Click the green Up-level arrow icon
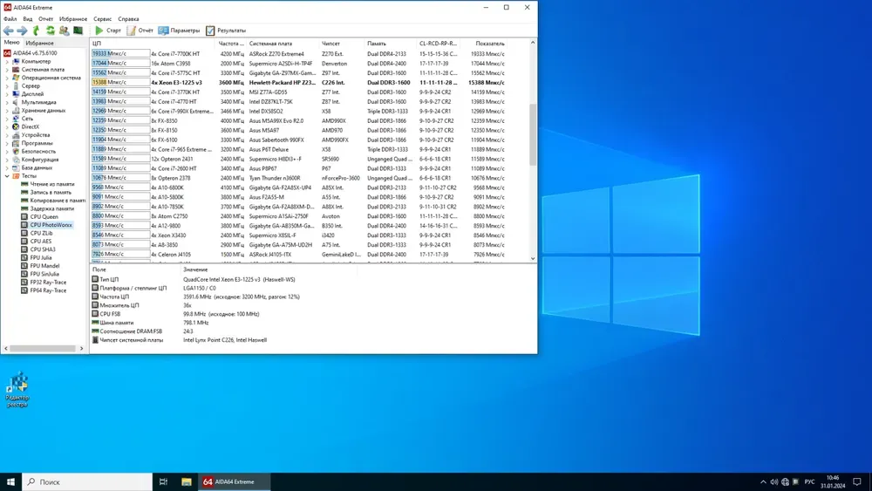Viewport: 872px width, 491px height. coord(37,31)
